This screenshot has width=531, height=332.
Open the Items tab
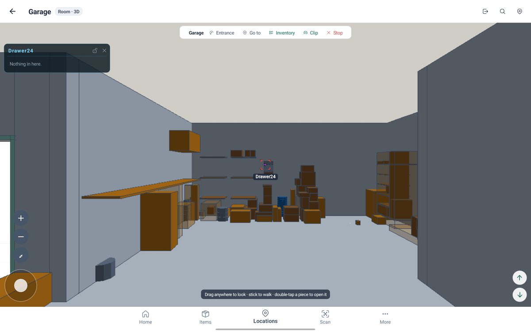tap(205, 317)
